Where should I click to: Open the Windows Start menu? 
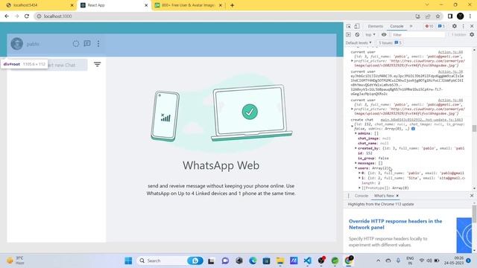128,261
